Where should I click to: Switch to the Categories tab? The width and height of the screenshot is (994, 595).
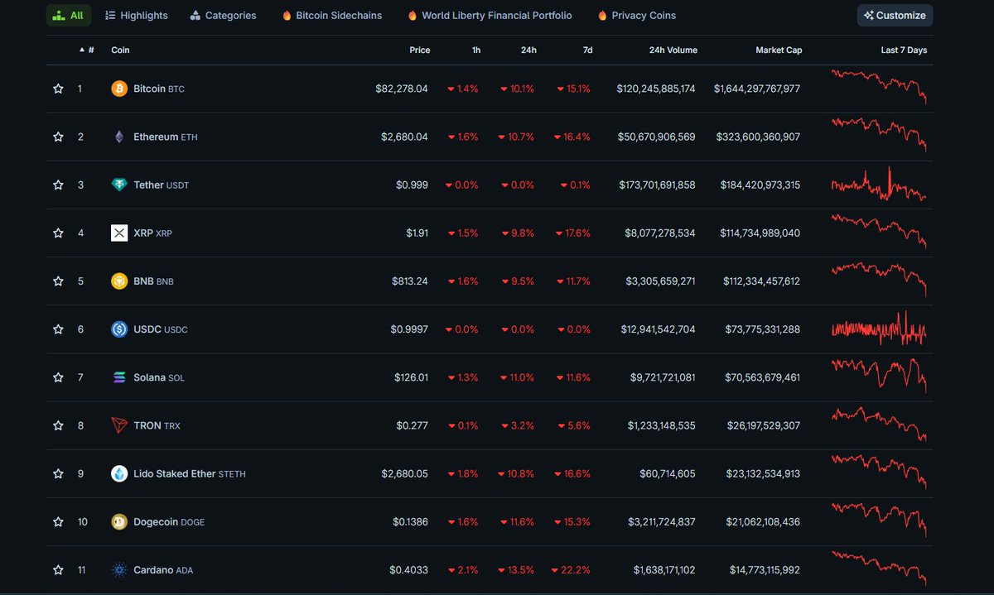pyautogui.click(x=223, y=15)
